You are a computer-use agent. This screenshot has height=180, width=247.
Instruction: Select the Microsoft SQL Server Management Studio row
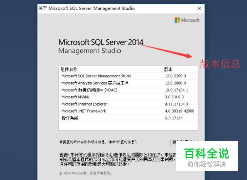[x=128, y=76]
